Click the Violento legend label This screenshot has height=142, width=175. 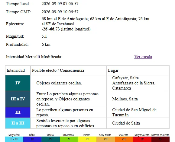point(123,135)
